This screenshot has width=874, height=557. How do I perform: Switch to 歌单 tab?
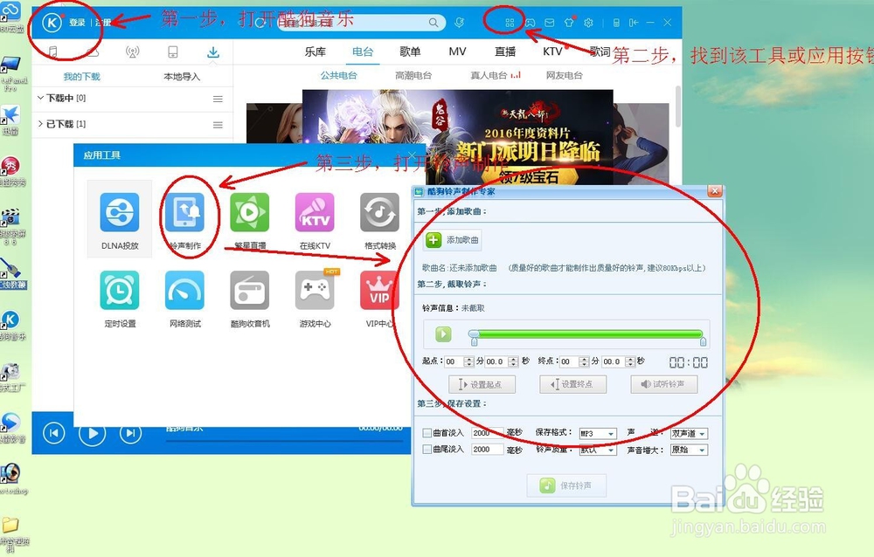pos(410,52)
